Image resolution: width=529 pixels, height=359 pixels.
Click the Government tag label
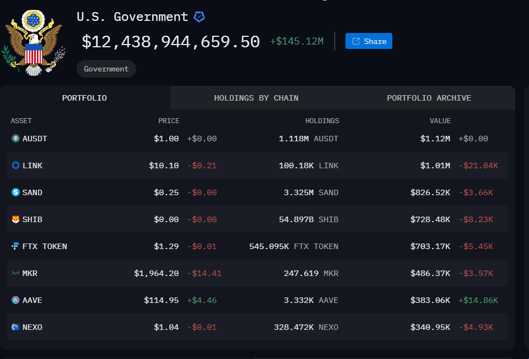106,68
